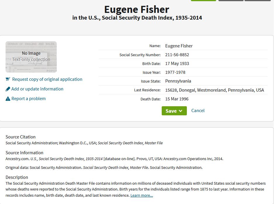Click the shopping cart icon
This screenshot has width=274, height=204.
pos(8,79)
